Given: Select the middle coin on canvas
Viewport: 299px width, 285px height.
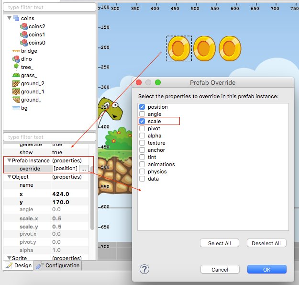Looking at the screenshot, I should click(x=204, y=48).
